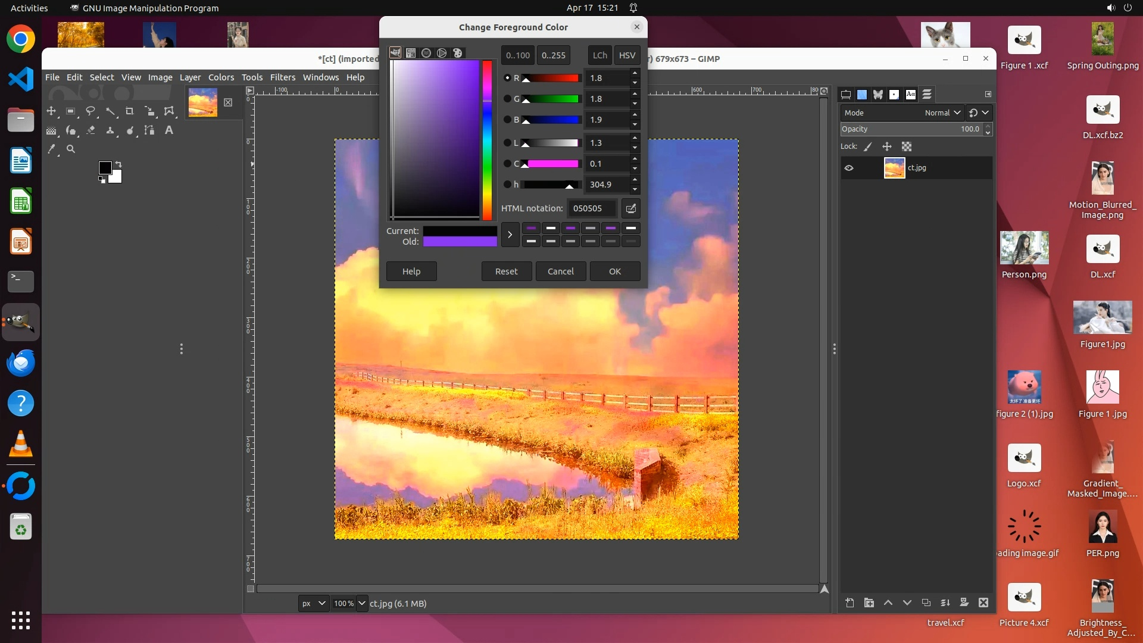Select the Crop tool
This screenshot has height=643, width=1143.
(x=129, y=111)
